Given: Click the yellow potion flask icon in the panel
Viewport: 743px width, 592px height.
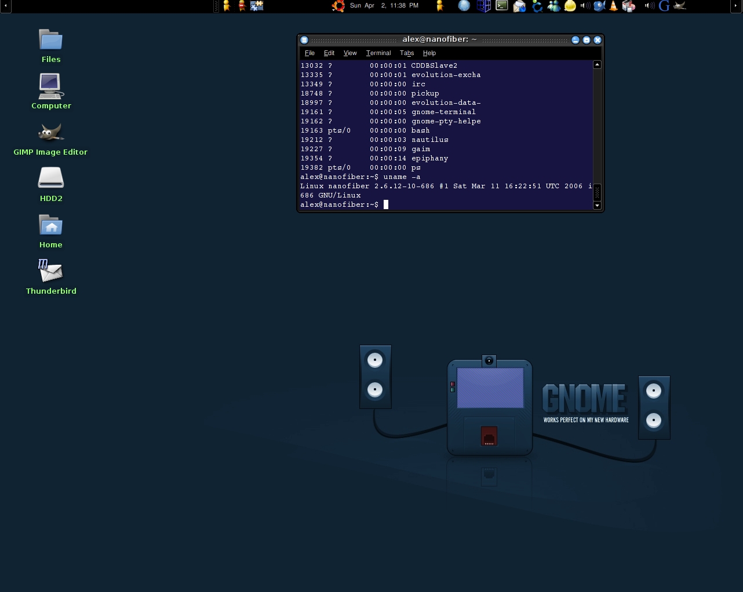Looking at the screenshot, I should [570, 6].
